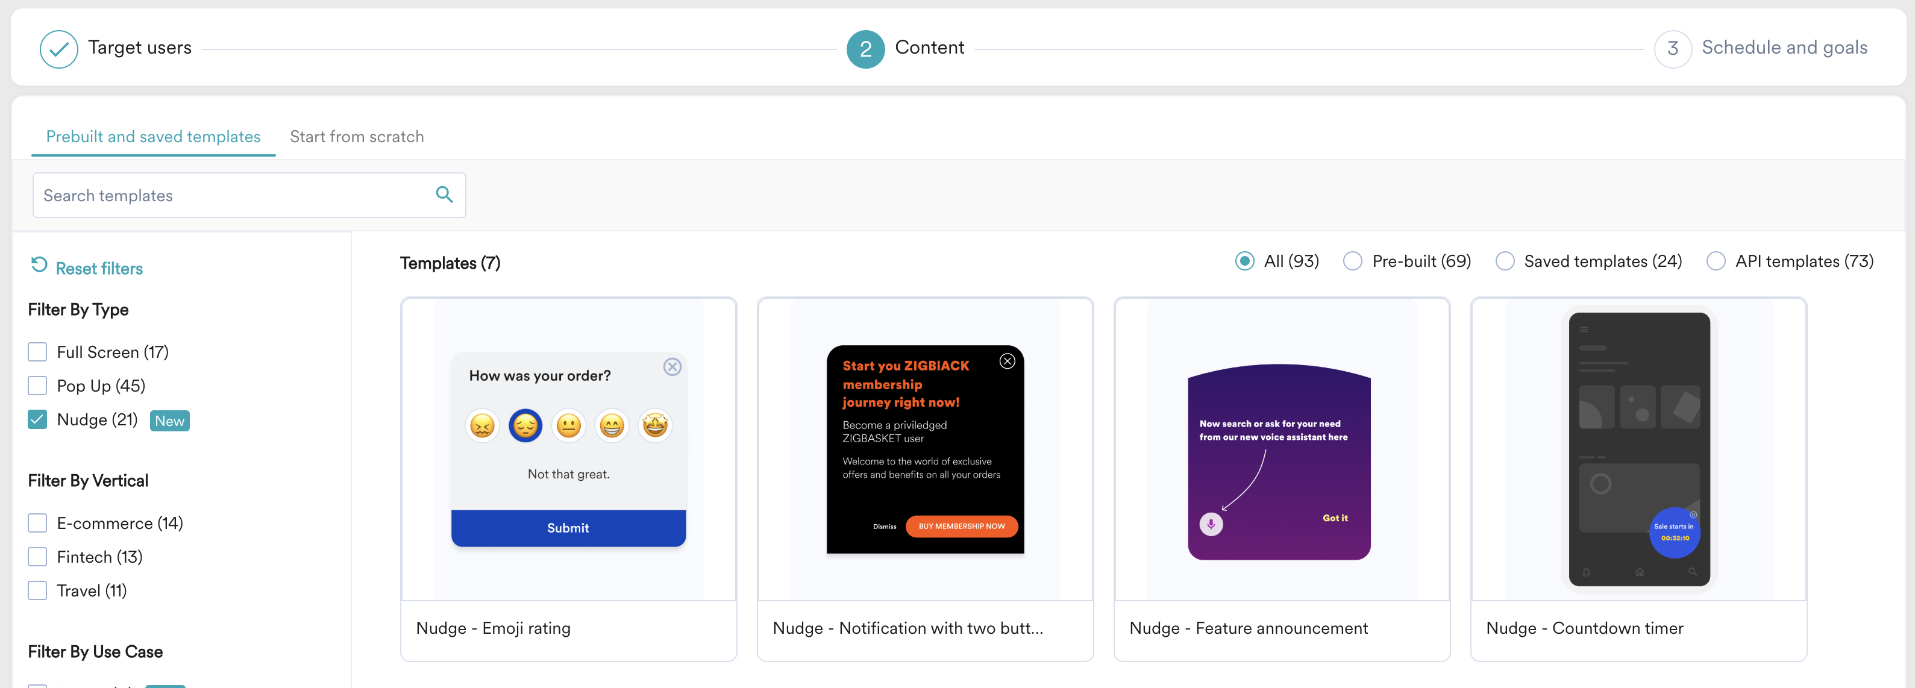Click the angry emoji face
This screenshot has height=688, width=1915.
(x=483, y=426)
